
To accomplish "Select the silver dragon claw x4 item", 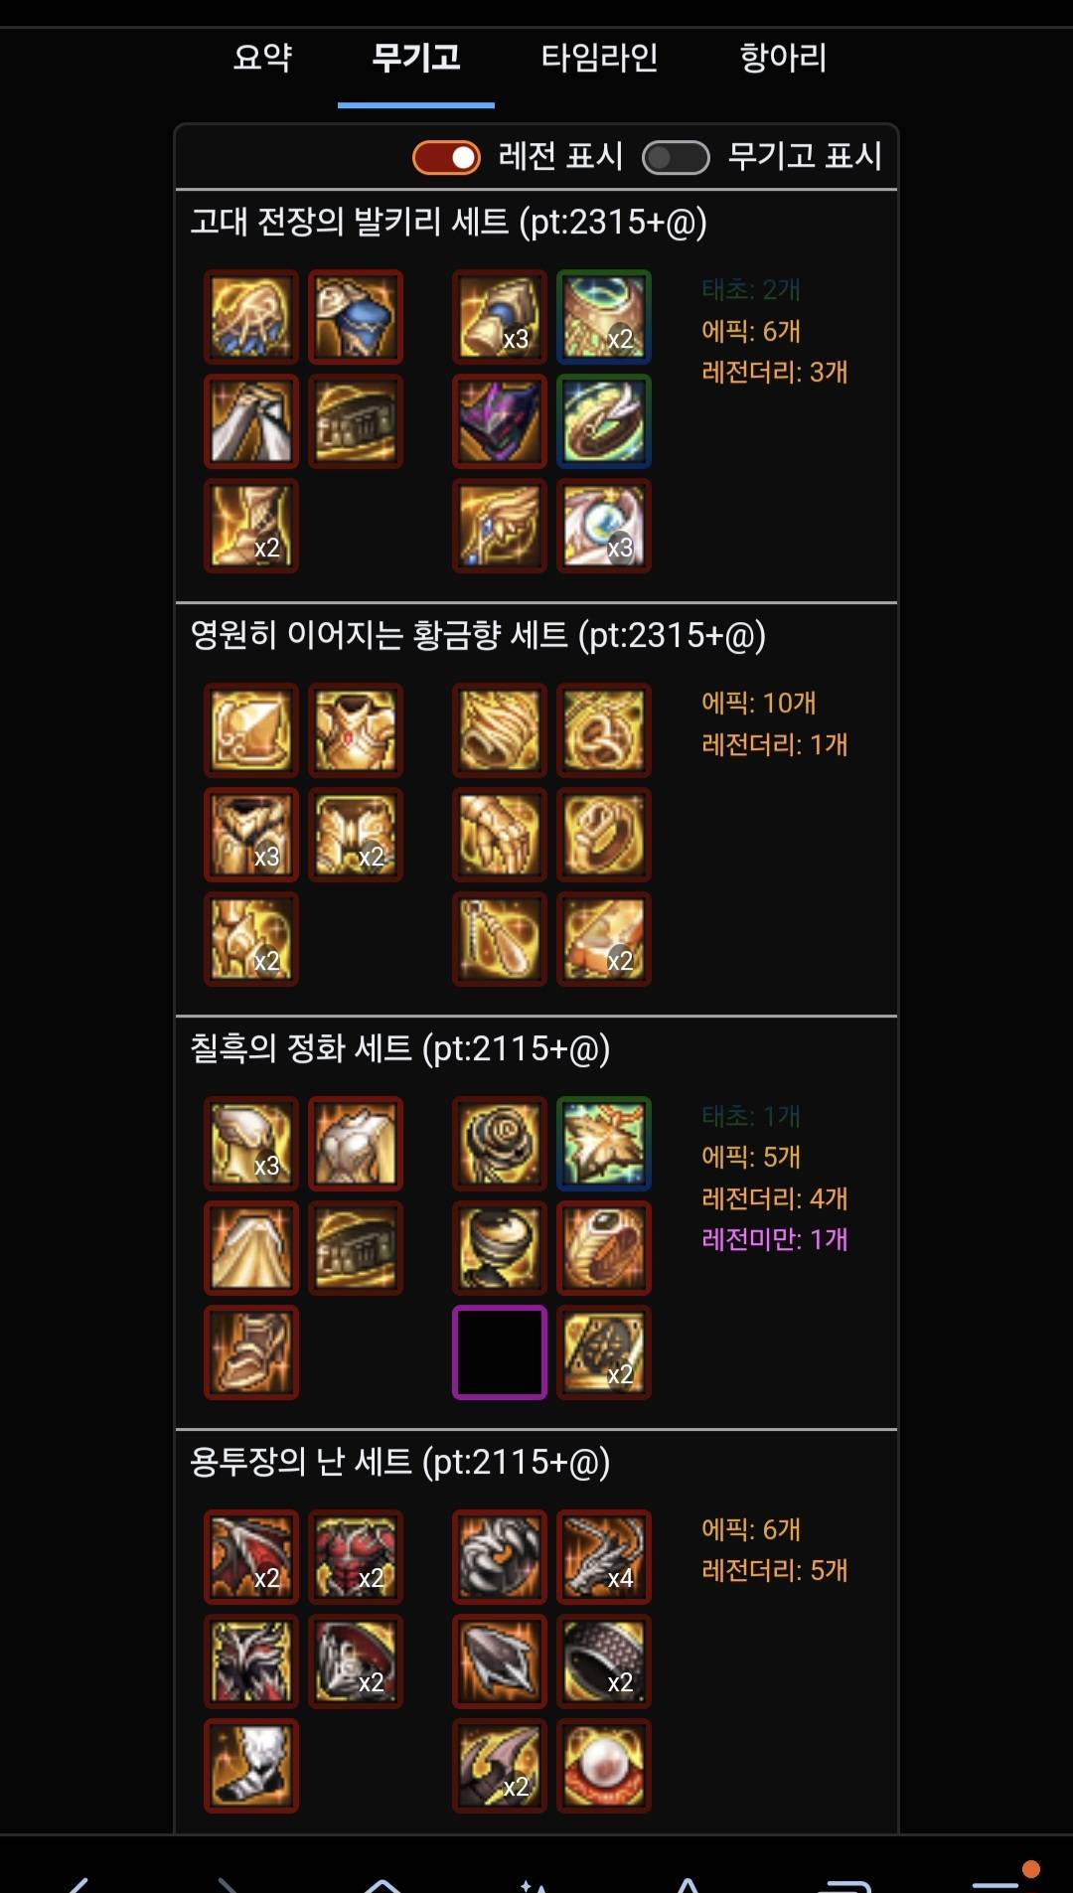I will point(604,1557).
